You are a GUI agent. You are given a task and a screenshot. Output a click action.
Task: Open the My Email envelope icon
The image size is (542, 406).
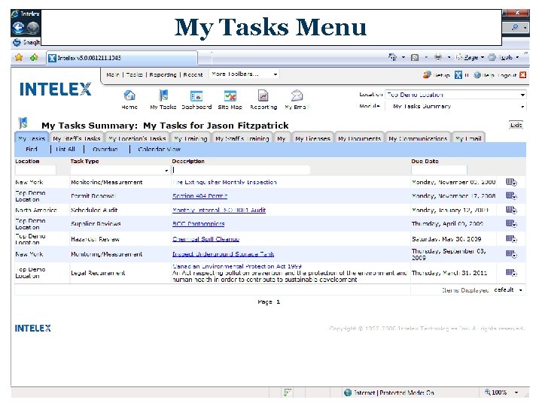(x=297, y=95)
